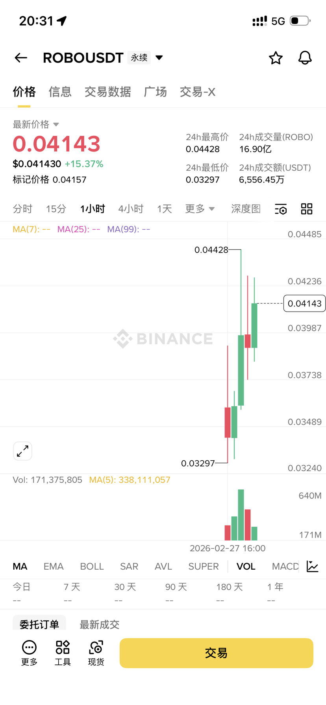This screenshot has width=326, height=705.
Task: Add ROBOUSDT to favorites with star
Action: click(276, 58)
